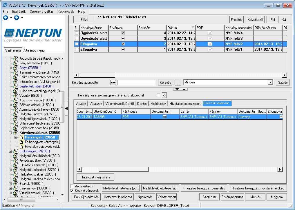The height and width of the screenshot is (210, 295).
Task: Click the Neptun icon in title bar
Action: pyautogui.click(x=5, y=5)
